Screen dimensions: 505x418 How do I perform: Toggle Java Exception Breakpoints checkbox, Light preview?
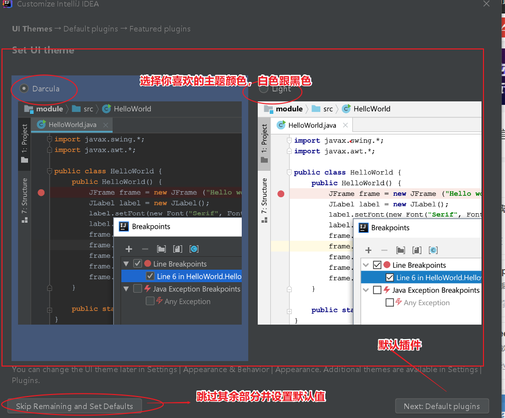377,290
